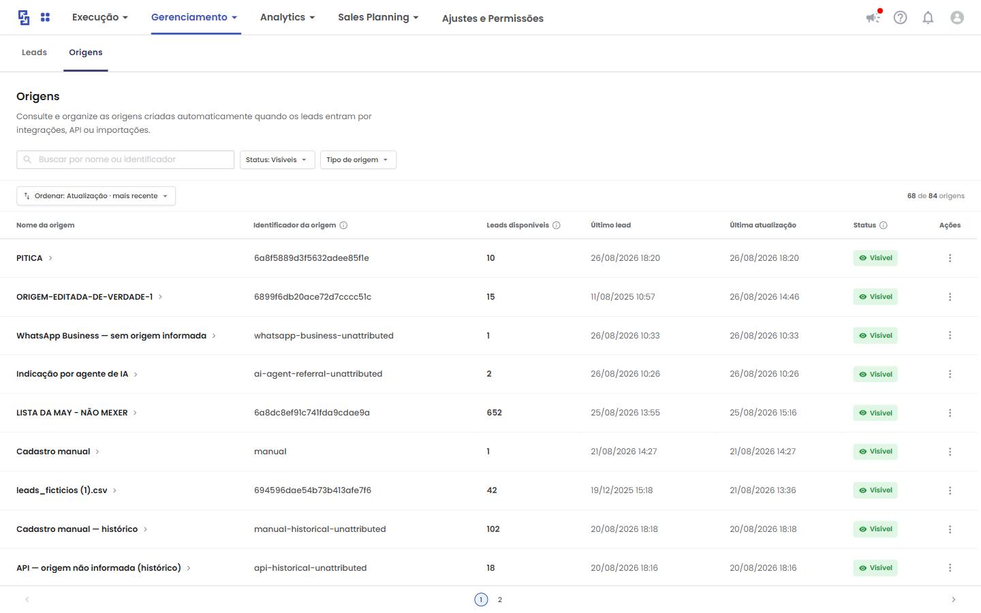Open leads_ficticios (1).csv origin
The width and height of the screenshot is (981, 613).
point(62,490)
